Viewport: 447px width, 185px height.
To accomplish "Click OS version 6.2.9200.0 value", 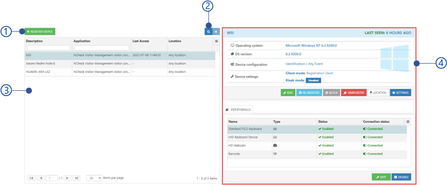I will coord(293,54).
